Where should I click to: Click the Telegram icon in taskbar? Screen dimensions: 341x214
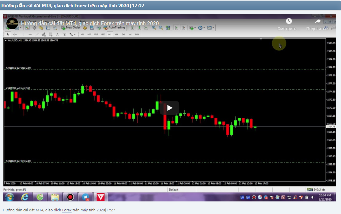[x=85, y=197]
